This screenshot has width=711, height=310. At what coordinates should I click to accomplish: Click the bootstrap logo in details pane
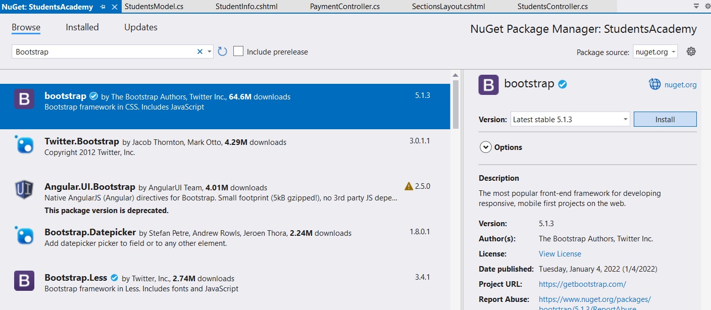pyautogui.click(x=488, y=85)
